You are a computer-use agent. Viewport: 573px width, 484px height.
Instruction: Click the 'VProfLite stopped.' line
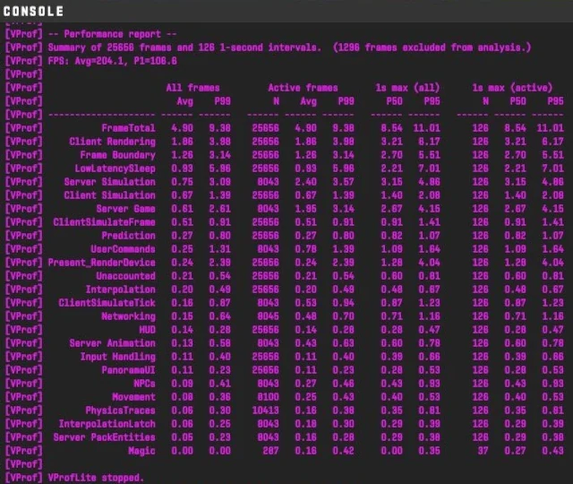(96, 478)
